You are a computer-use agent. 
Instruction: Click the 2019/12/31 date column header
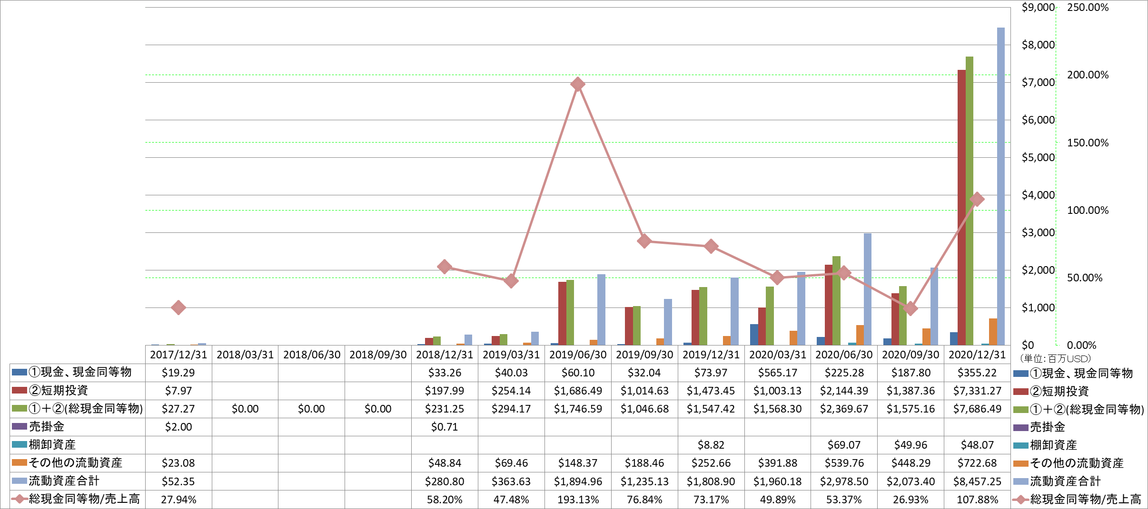point(711,355)
